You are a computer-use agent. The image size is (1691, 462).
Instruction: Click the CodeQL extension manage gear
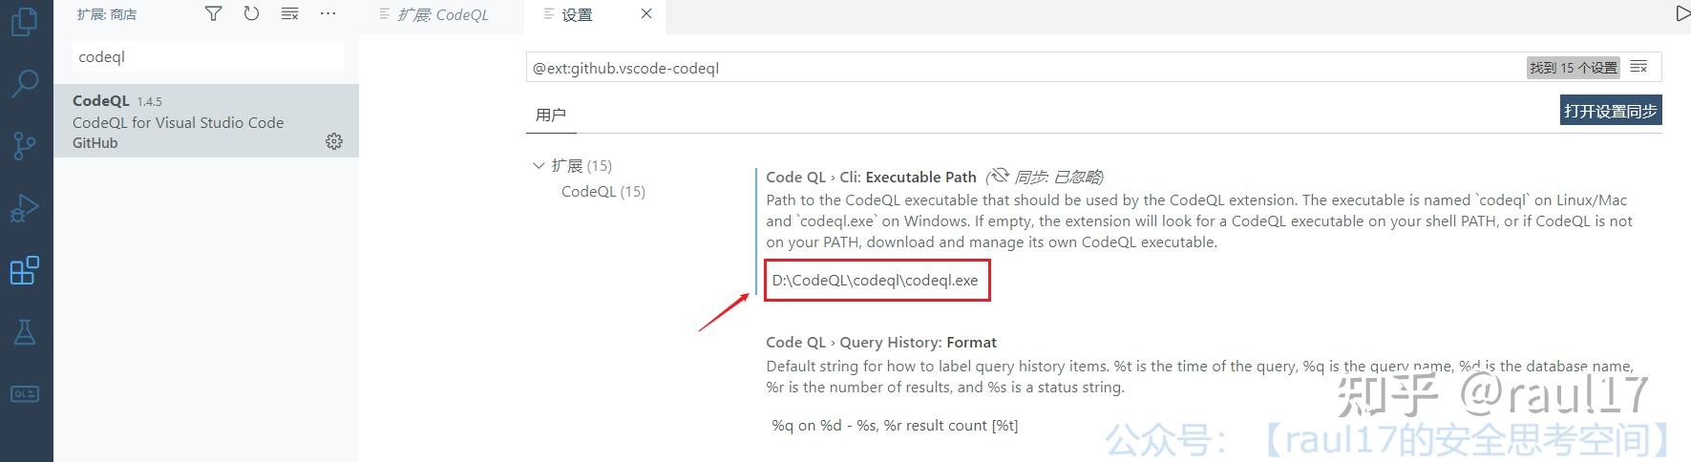click(334, 141)
